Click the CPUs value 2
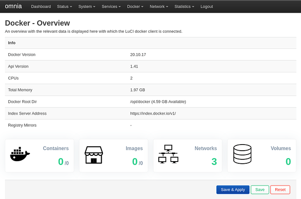Image resolution: width=301 pixels, height=199 pixels. [131, 78]
